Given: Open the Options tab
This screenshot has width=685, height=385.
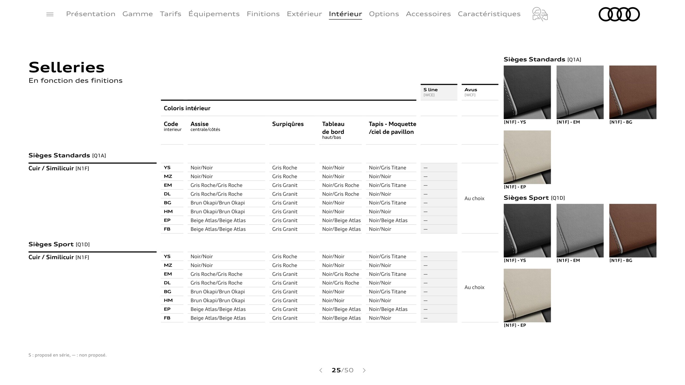Looking at the screenshot, I should pyautogui.click(x=384, y=14).
